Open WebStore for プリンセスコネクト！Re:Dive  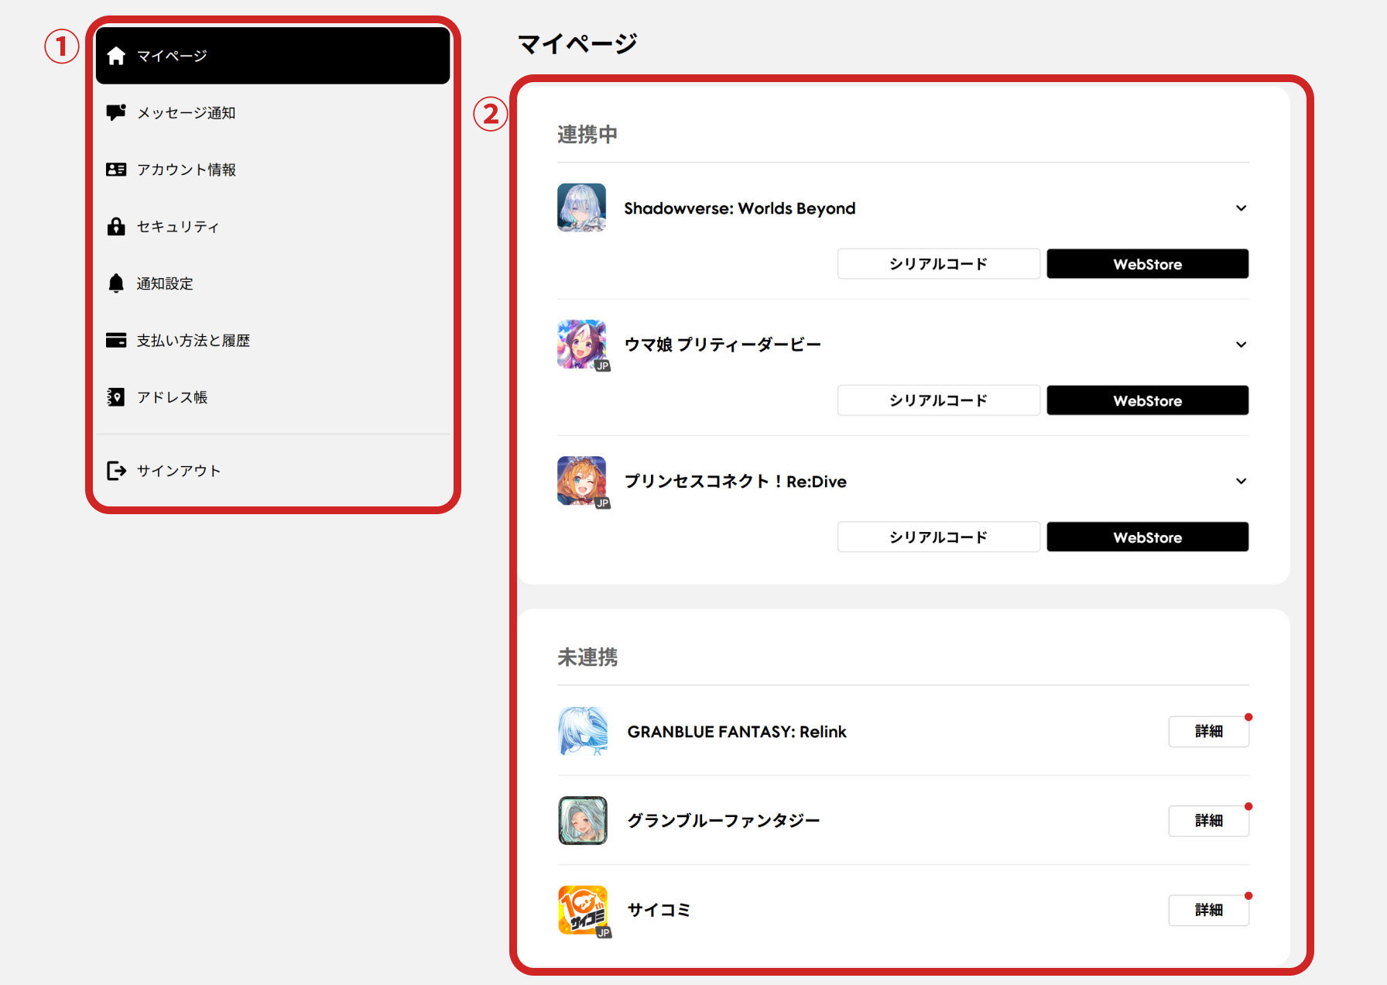pos(1147,537)
